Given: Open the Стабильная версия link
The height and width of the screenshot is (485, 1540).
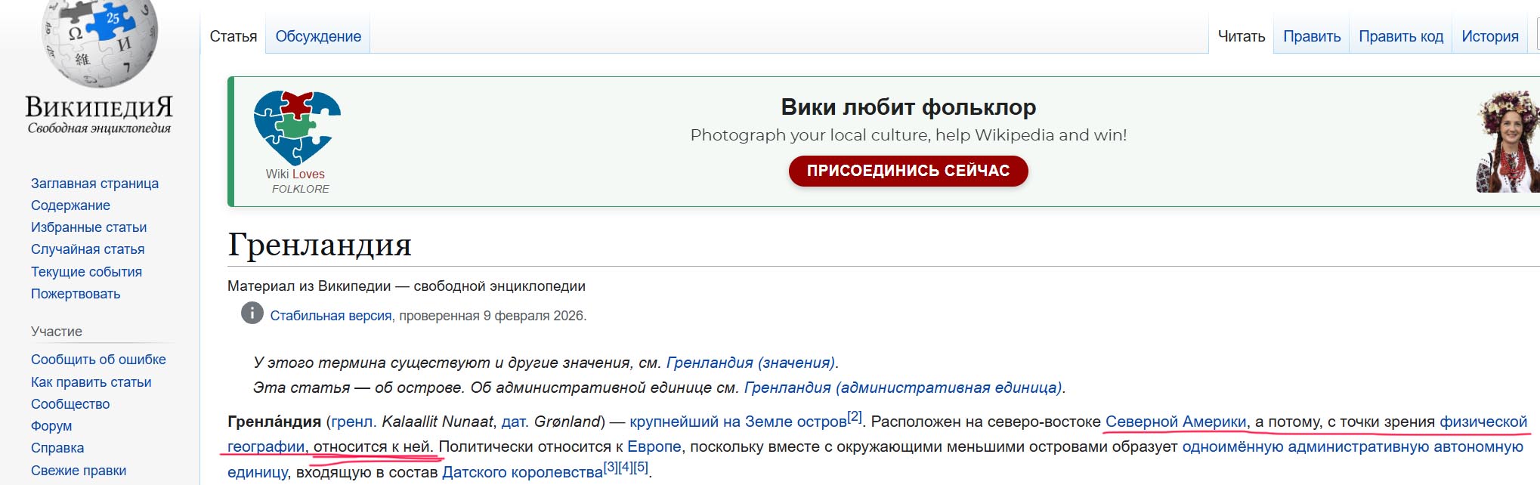Looking at the screenshot, I should pos(331,316).
